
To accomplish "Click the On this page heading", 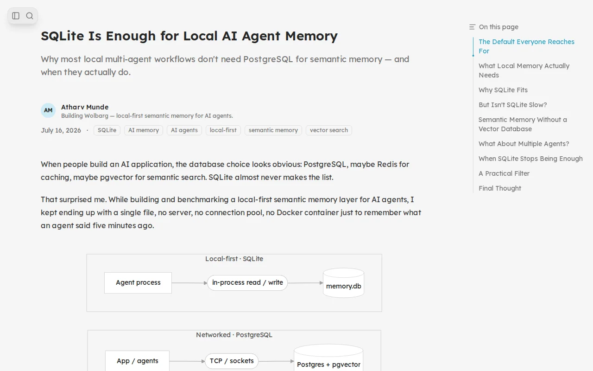I will pos(498,27).
